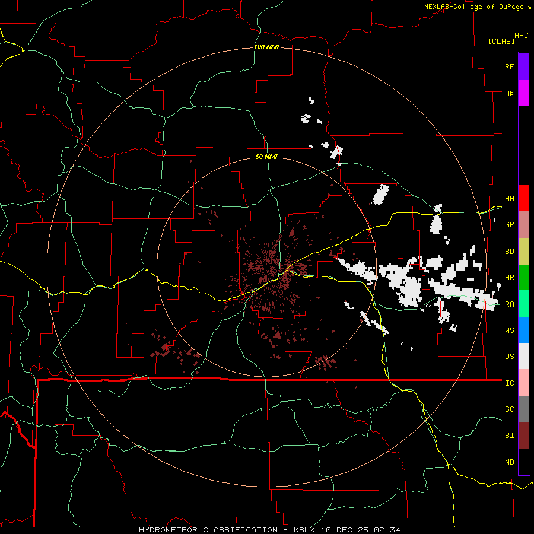The image size is (534, 534).
Task: Click the 'WS' legend label
Action: coord(509,330)
